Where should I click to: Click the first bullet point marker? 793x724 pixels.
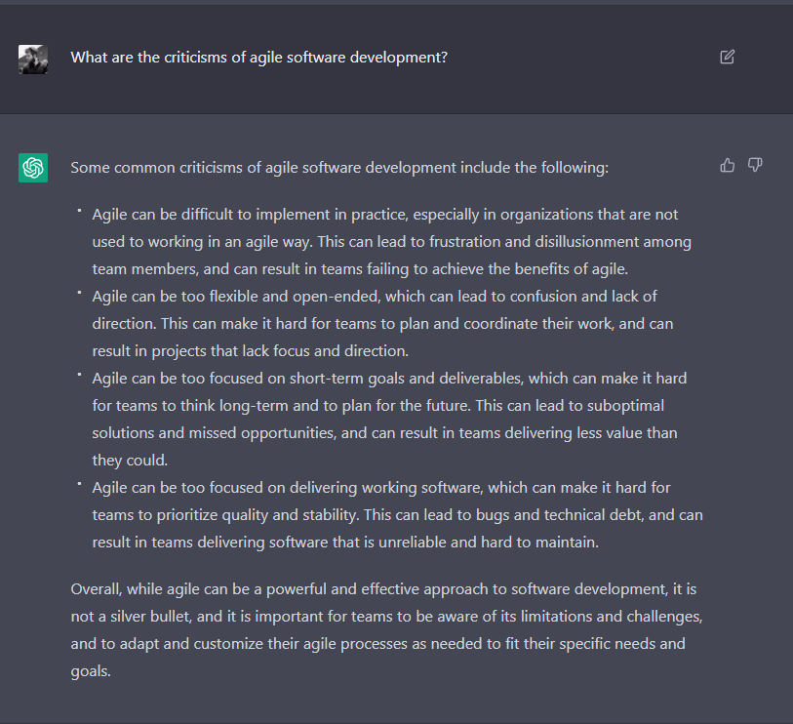tap(80, 210)
